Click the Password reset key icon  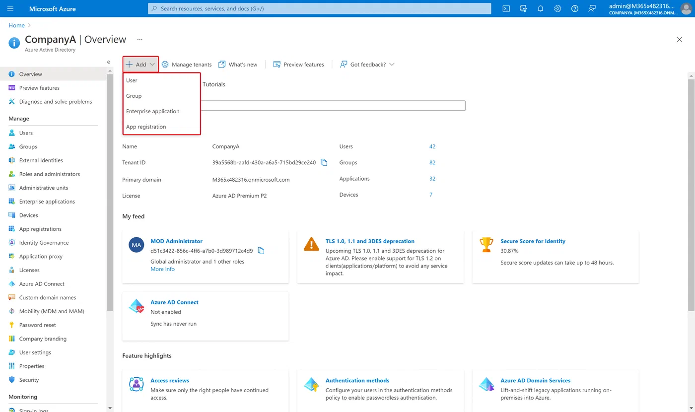pos(12,325)
